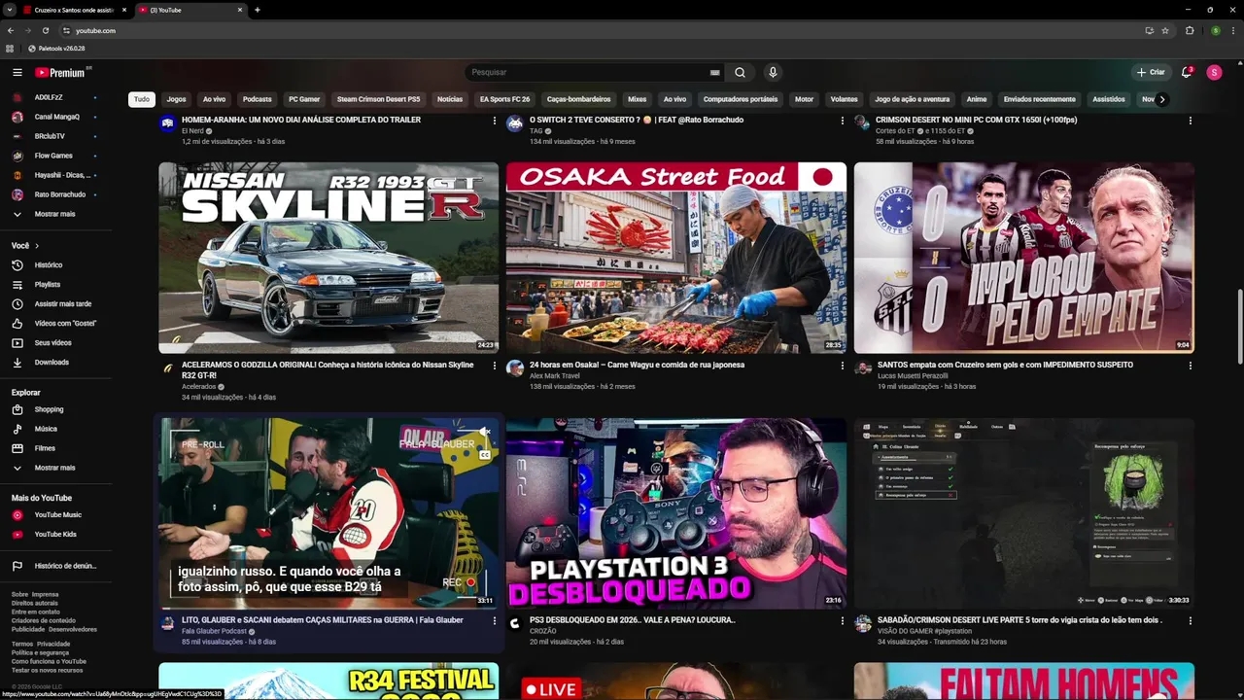Open YouTube Music link
The image size is (1244, 700).
[x=56, y=514]
